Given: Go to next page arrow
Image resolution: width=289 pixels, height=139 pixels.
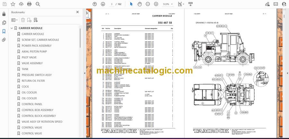Looking at the screenshot, I should click(103, 4).
